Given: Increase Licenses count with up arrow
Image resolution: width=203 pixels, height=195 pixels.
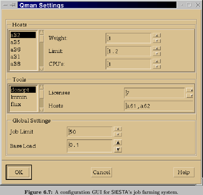Looking at the screenshot, I should point(190,90).
